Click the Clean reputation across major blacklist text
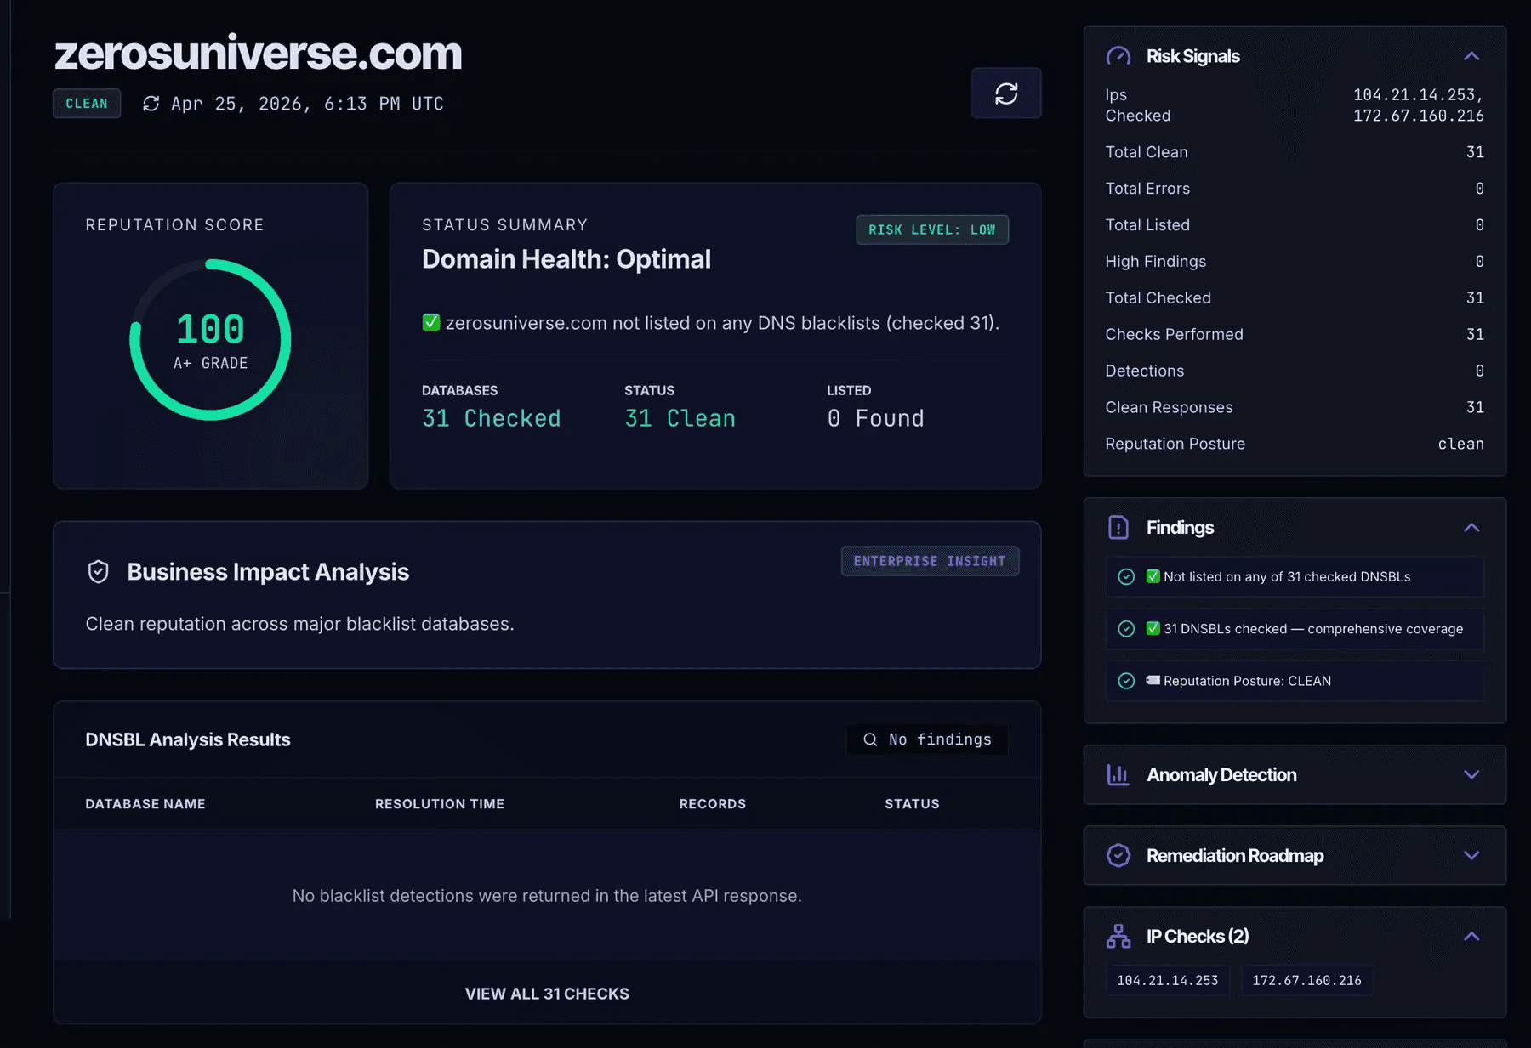Image resolution: width=1531 pixels, height=1048 pixels. [x=299, y=624]
